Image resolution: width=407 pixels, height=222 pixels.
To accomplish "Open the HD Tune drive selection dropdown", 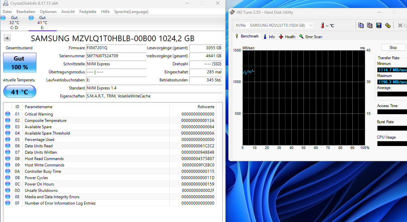I will [274, 25].
